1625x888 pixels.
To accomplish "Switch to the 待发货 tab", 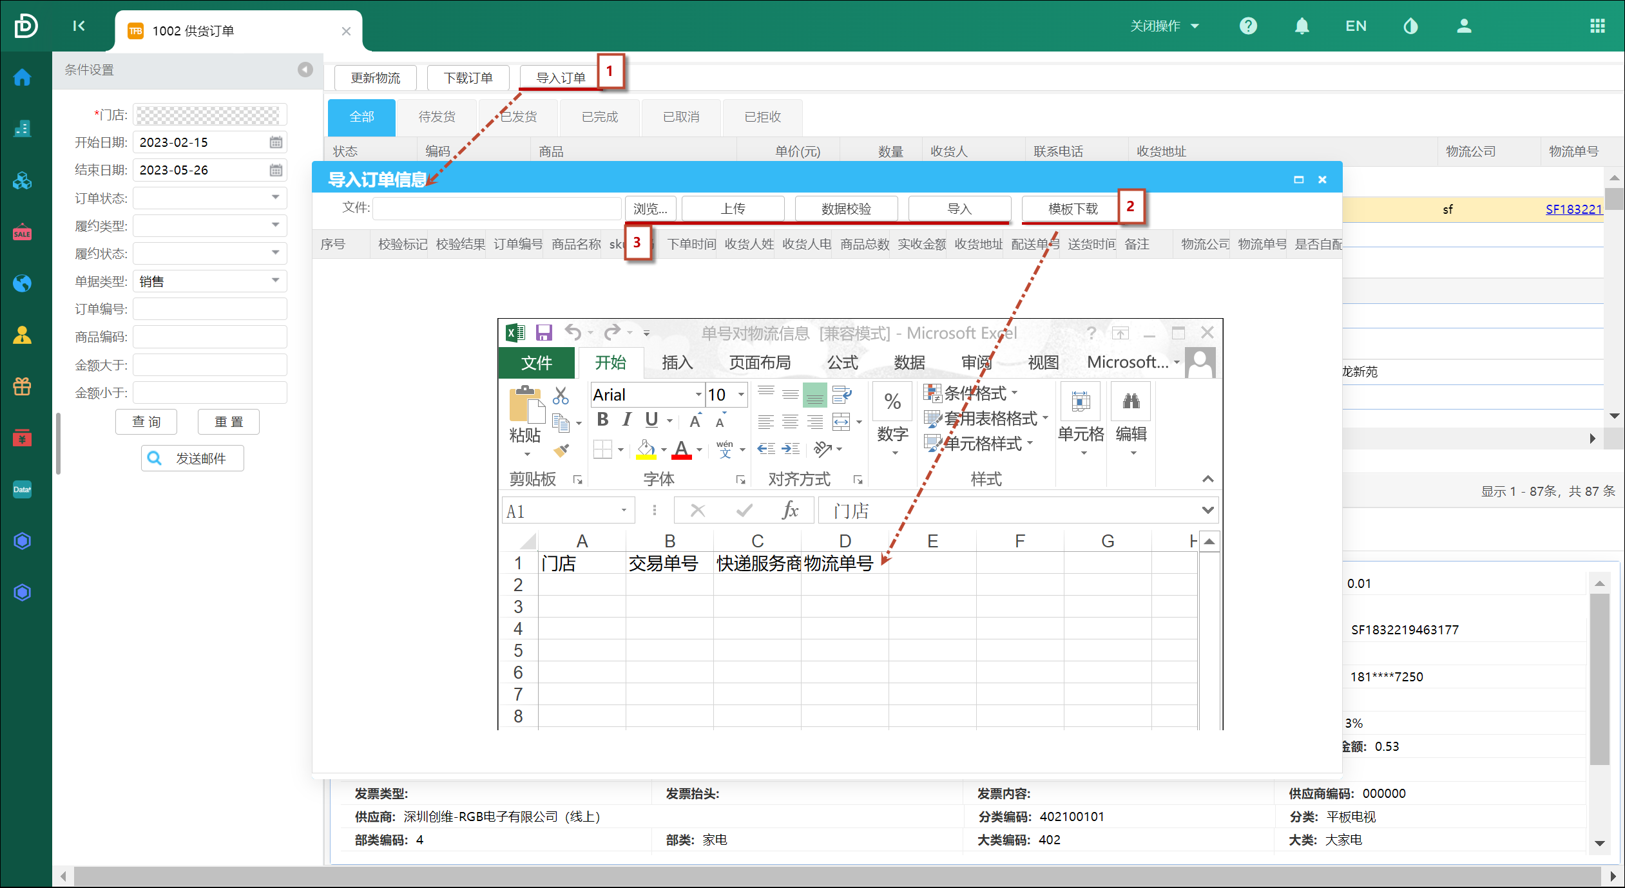I will pos(437,117).
